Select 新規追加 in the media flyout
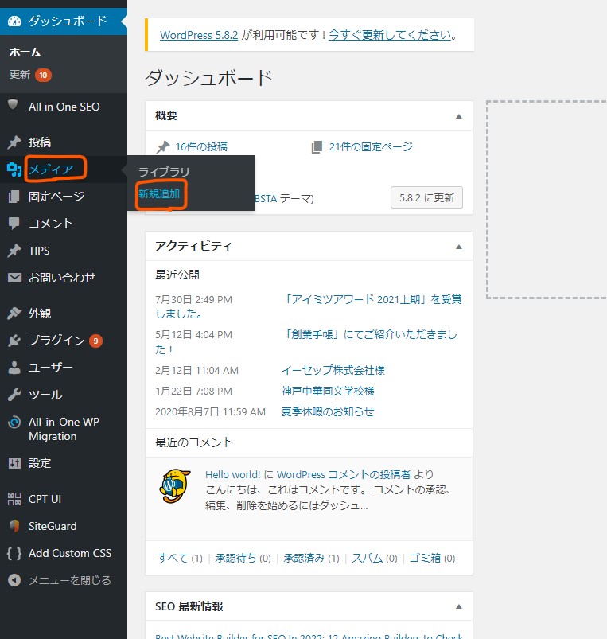The height and width of the screenshot is (639, 607). coord(159,194)
